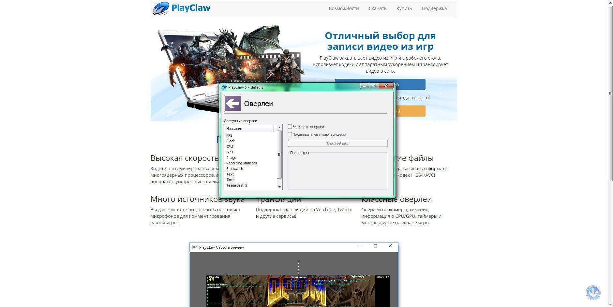Minimize the PlayClaw 5 dialog window

[x=365, y=86]
